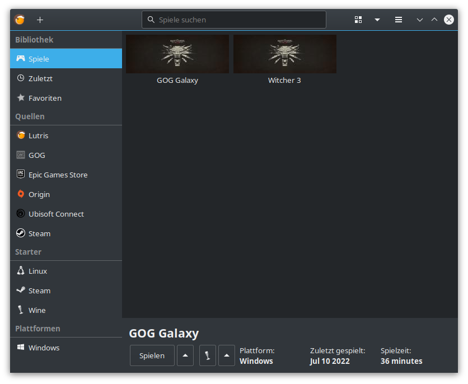This screenshot has width=468, height=384.
Task: Select the Origin source
Action: (66, 194)
